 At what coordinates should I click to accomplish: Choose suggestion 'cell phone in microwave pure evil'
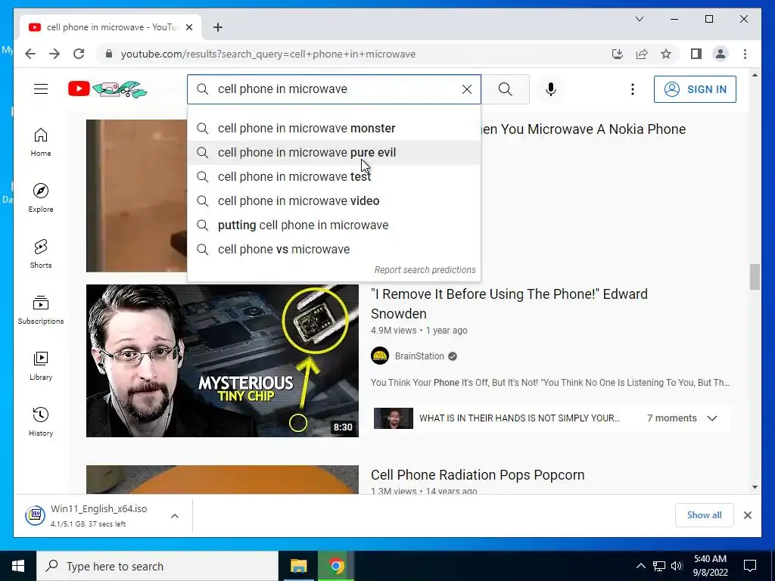[x=334, y=152]
